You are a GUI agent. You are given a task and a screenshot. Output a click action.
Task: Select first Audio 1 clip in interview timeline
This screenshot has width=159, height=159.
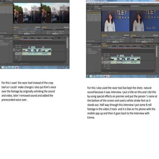[x=114, y=62]
